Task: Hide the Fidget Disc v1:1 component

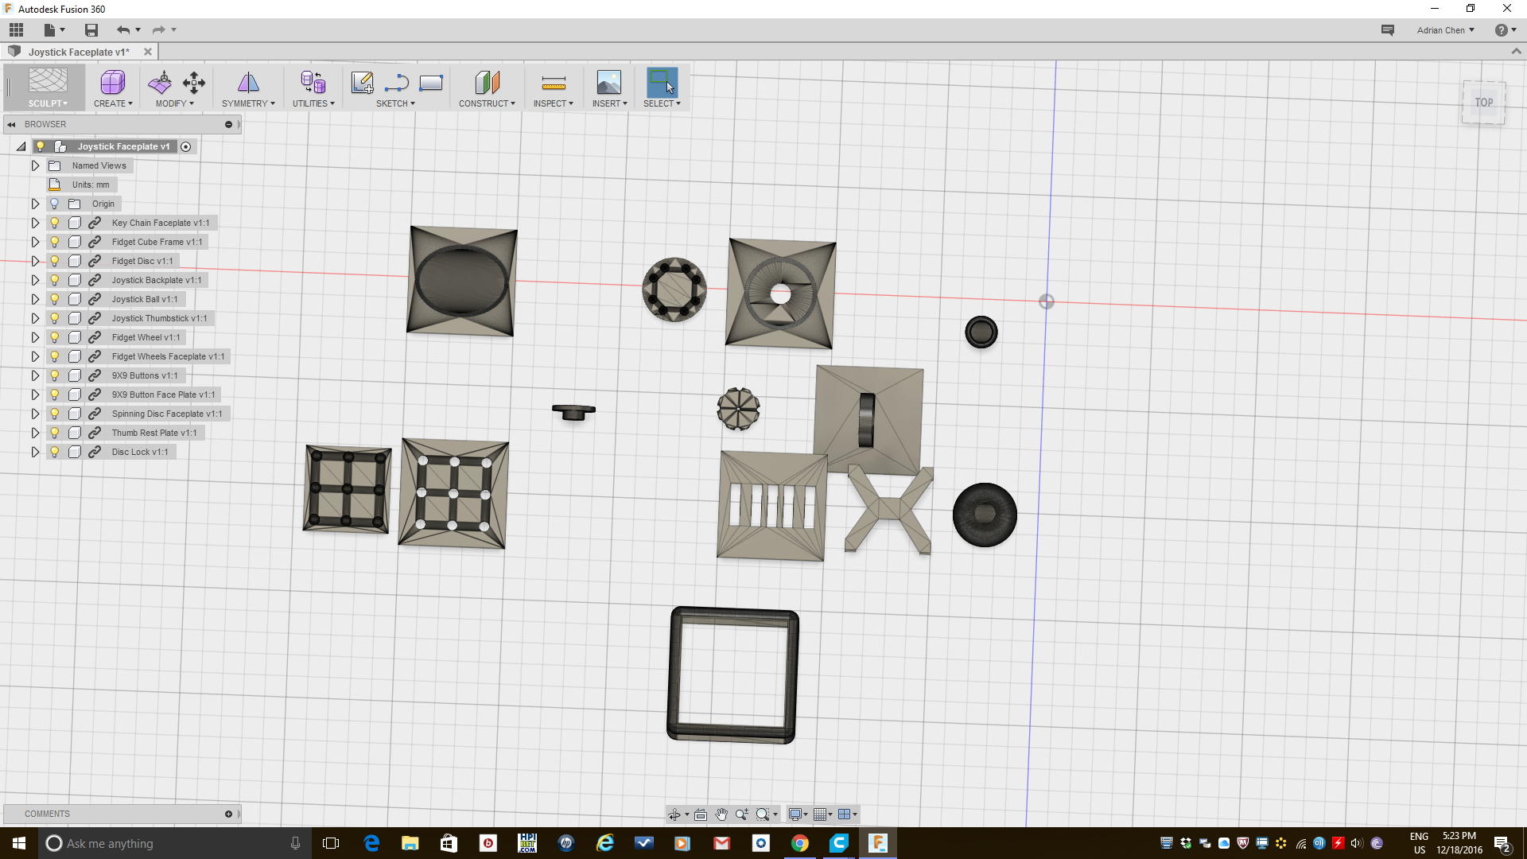Action: (54, 261)
